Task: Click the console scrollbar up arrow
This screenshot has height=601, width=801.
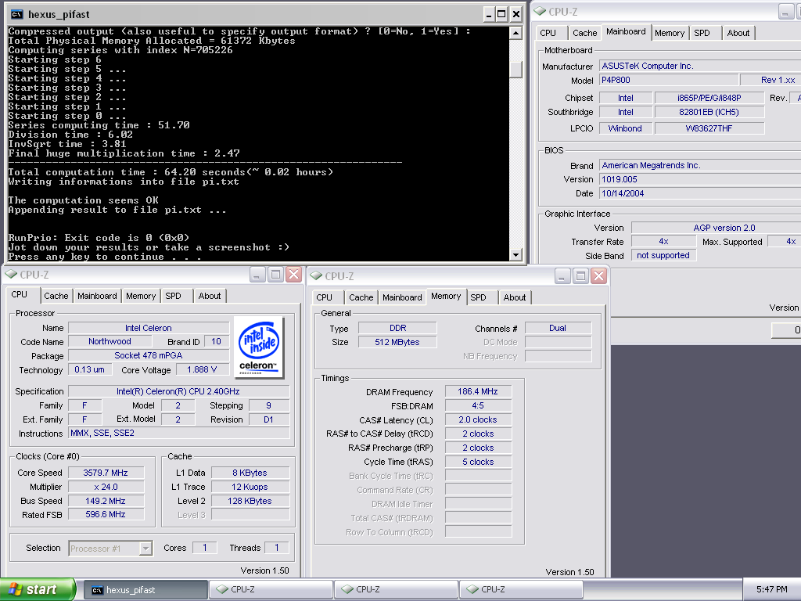Action: pyautogui.click(x=516, y=33)
